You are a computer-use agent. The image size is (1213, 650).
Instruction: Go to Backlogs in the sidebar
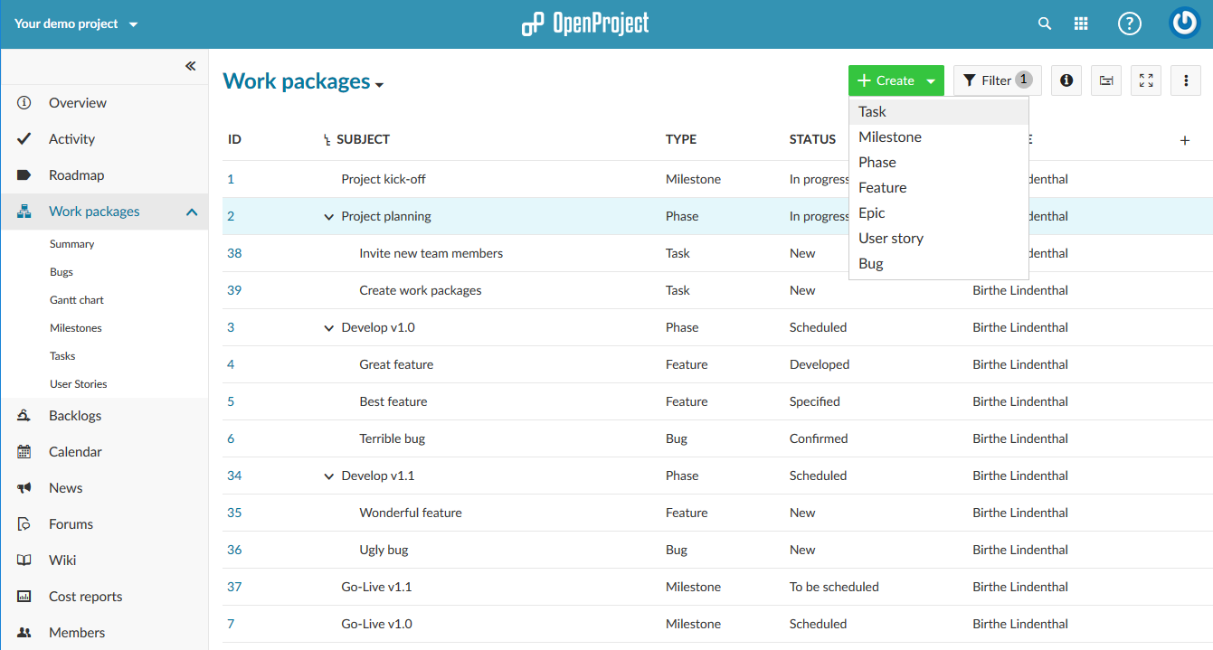click(75, 416)
